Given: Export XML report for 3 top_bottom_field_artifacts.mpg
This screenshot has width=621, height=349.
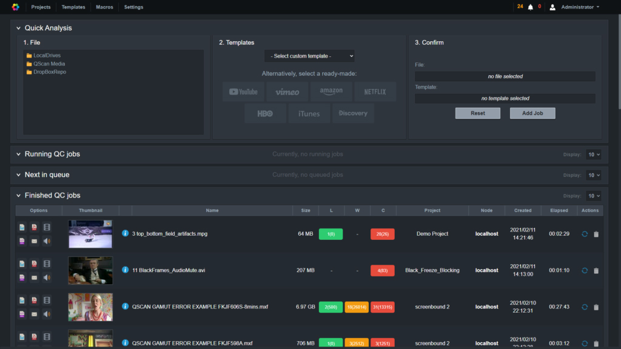Looking at the screenshot, I should point(22,241).
